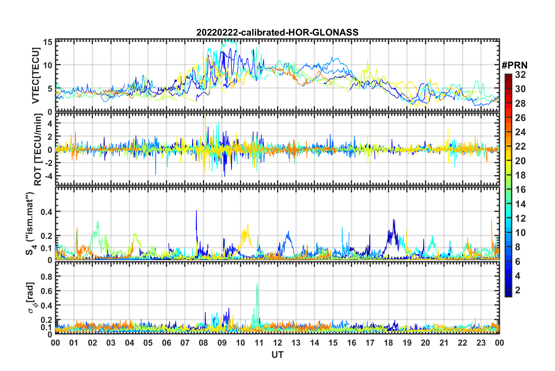Click the tall σφ spike near 11 UT
555x371 pixels.
pos(257,303)
